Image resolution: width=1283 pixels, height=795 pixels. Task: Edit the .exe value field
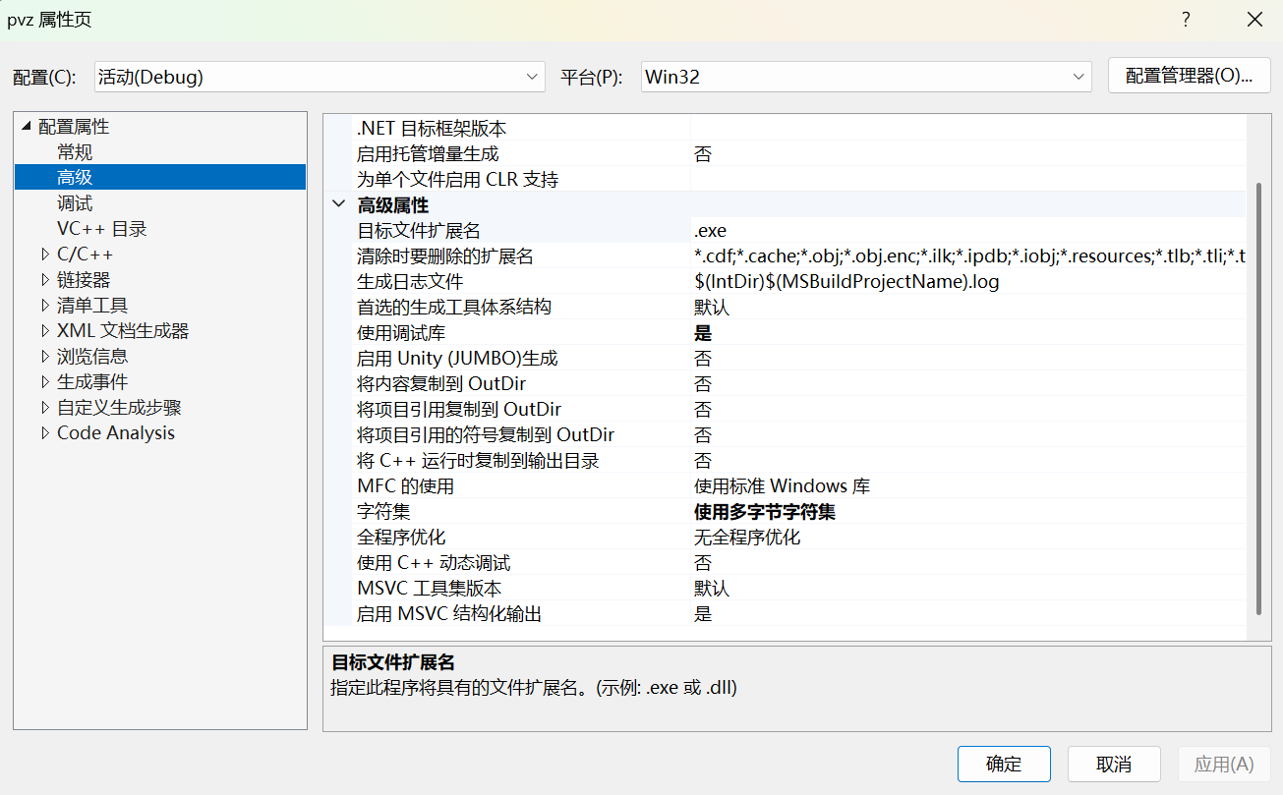(x=967, y=231)
